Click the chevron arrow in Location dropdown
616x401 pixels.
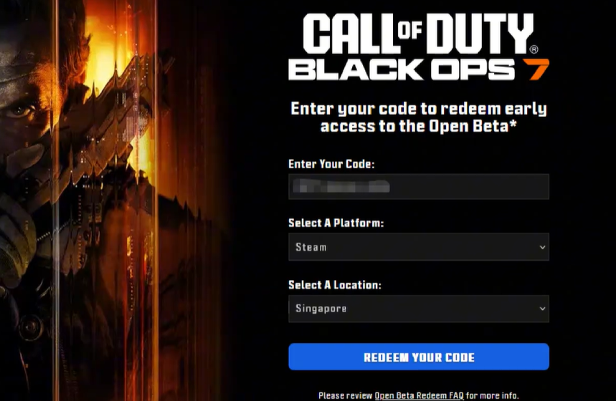point(542,309)
